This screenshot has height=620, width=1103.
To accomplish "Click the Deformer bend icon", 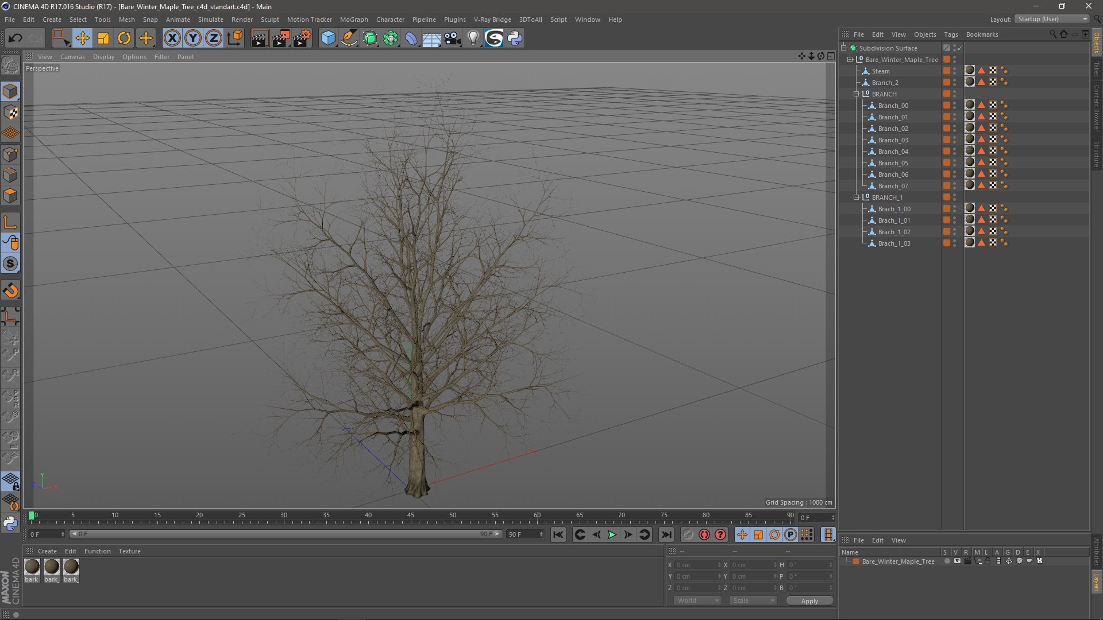I will (x=411, y=38).
